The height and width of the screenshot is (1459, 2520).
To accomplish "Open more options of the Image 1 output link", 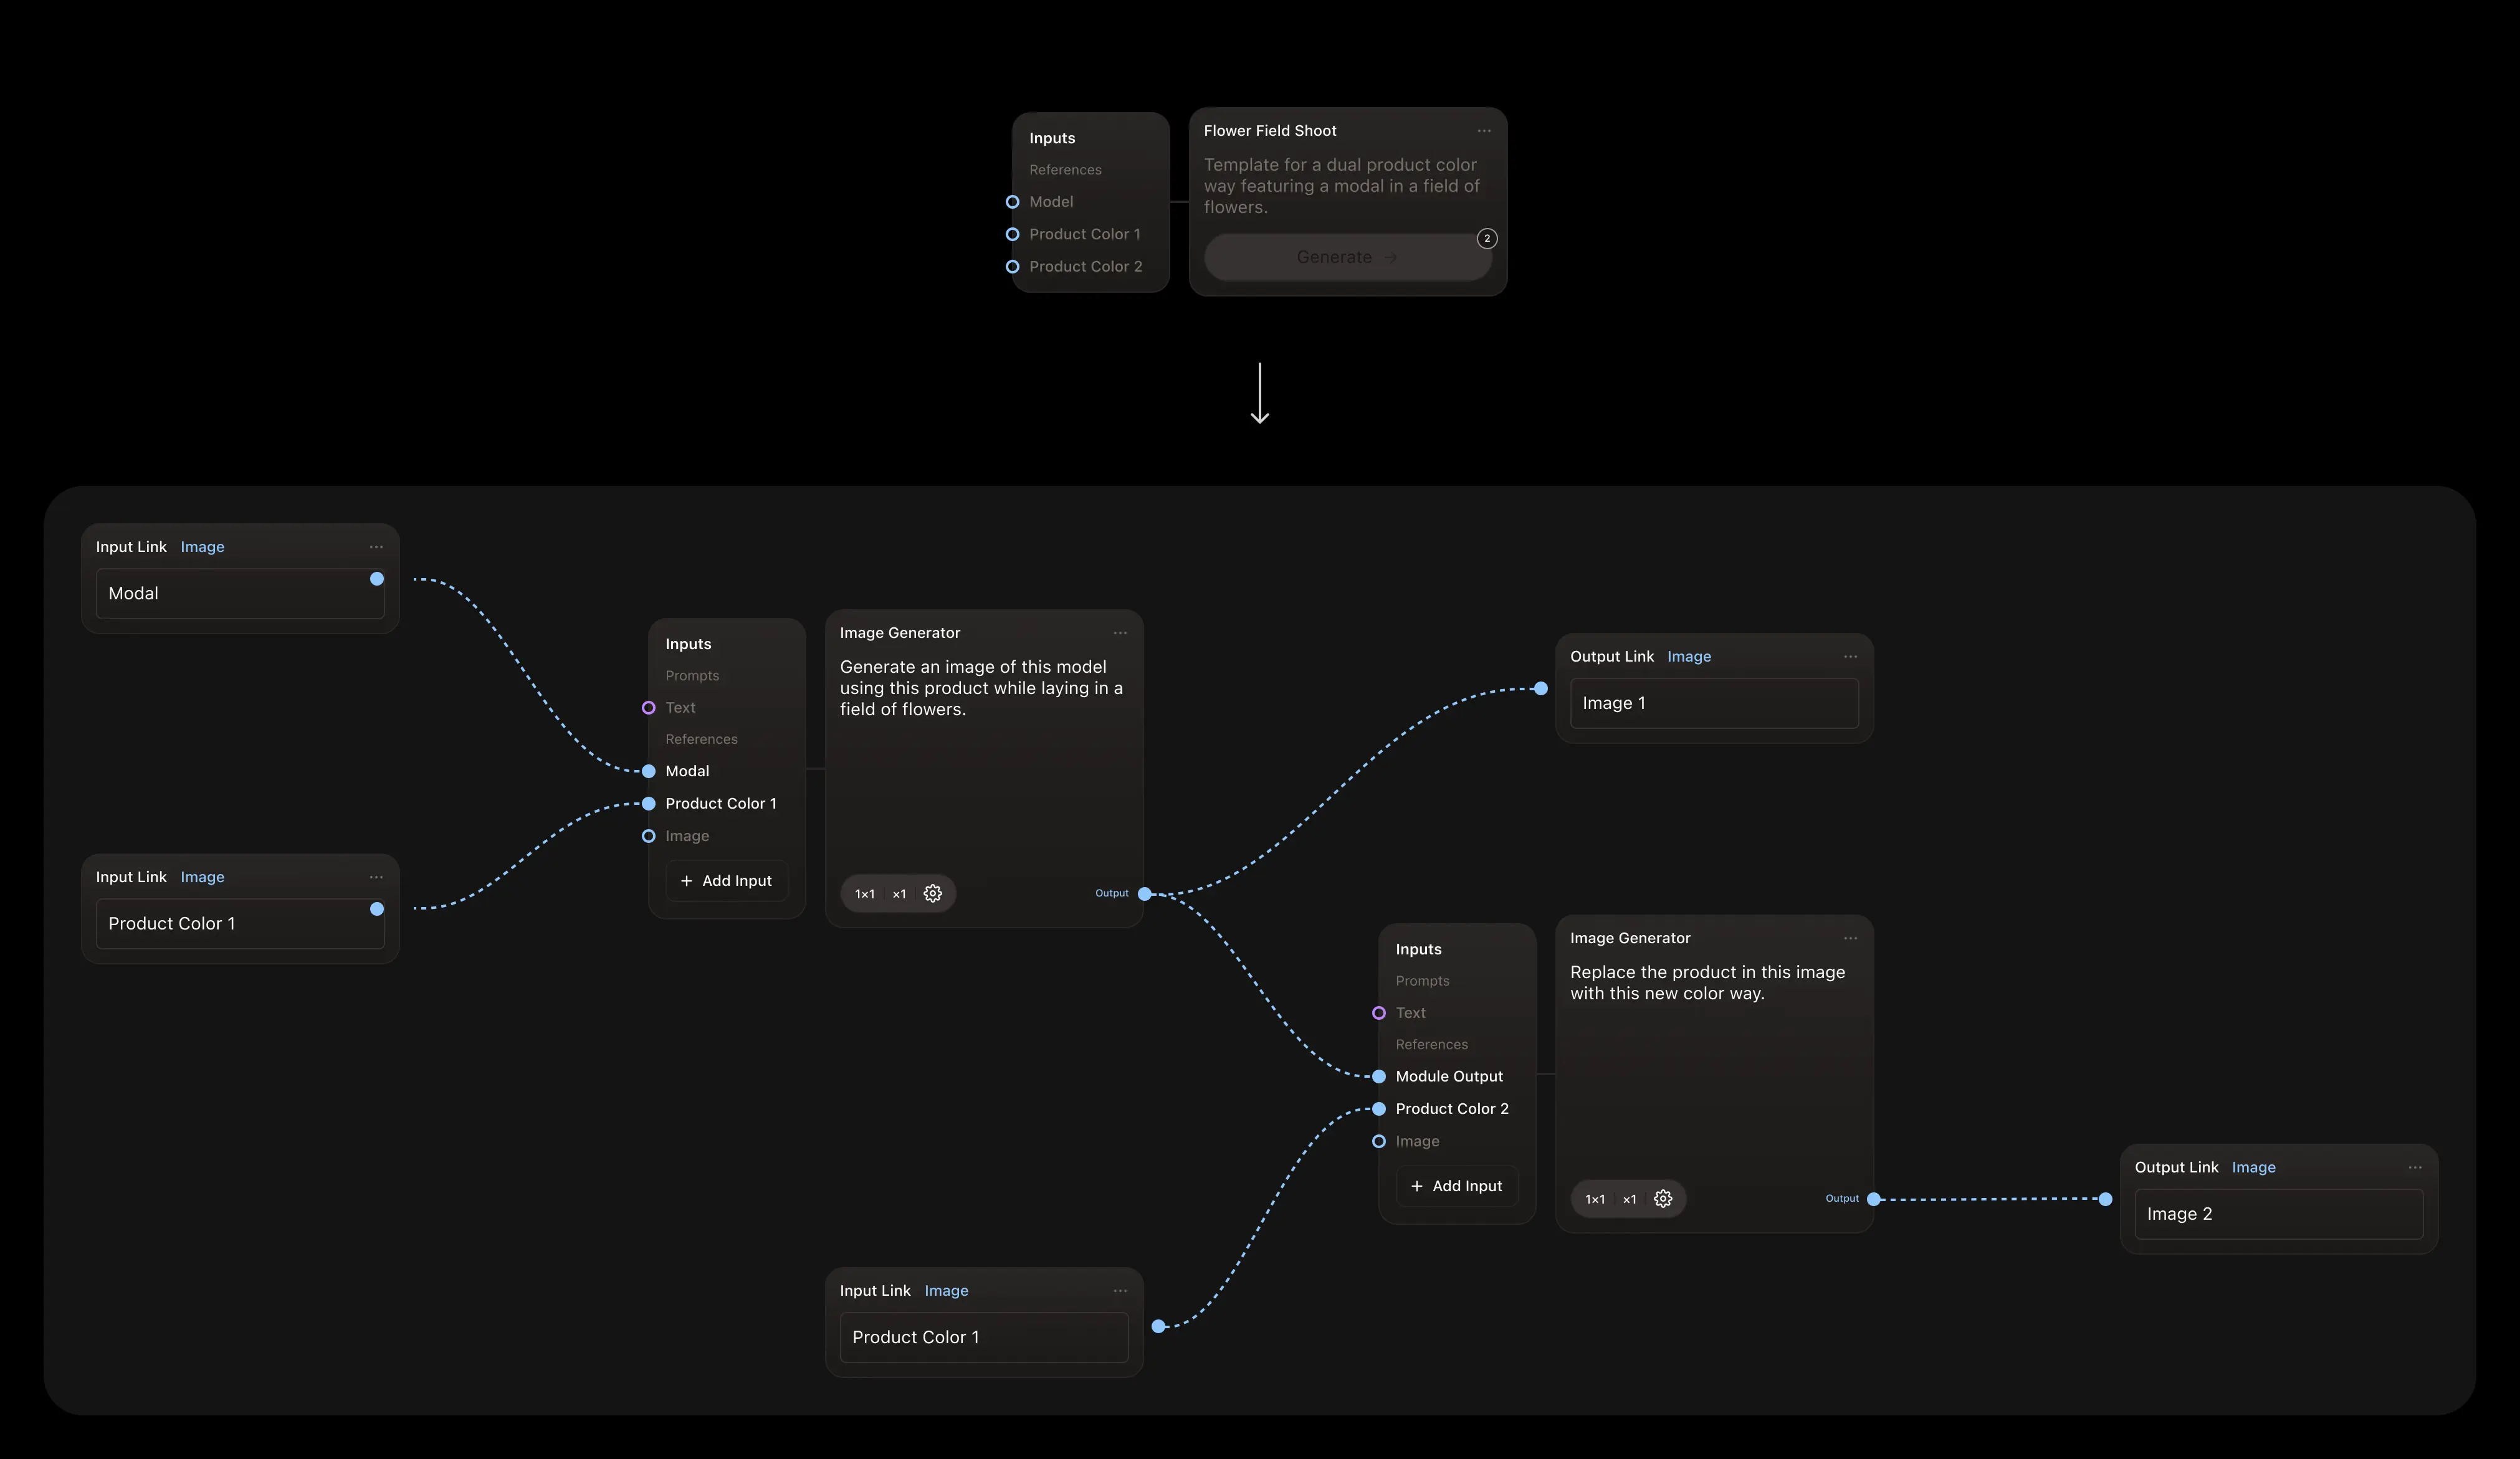I will point(1850,657).
